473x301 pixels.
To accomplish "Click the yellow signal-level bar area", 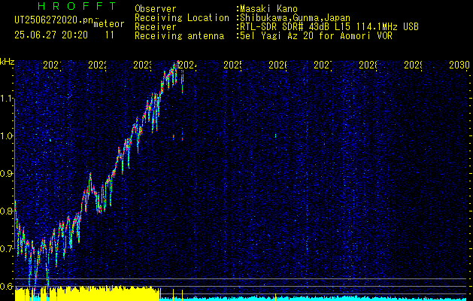I will coord(87,293).
